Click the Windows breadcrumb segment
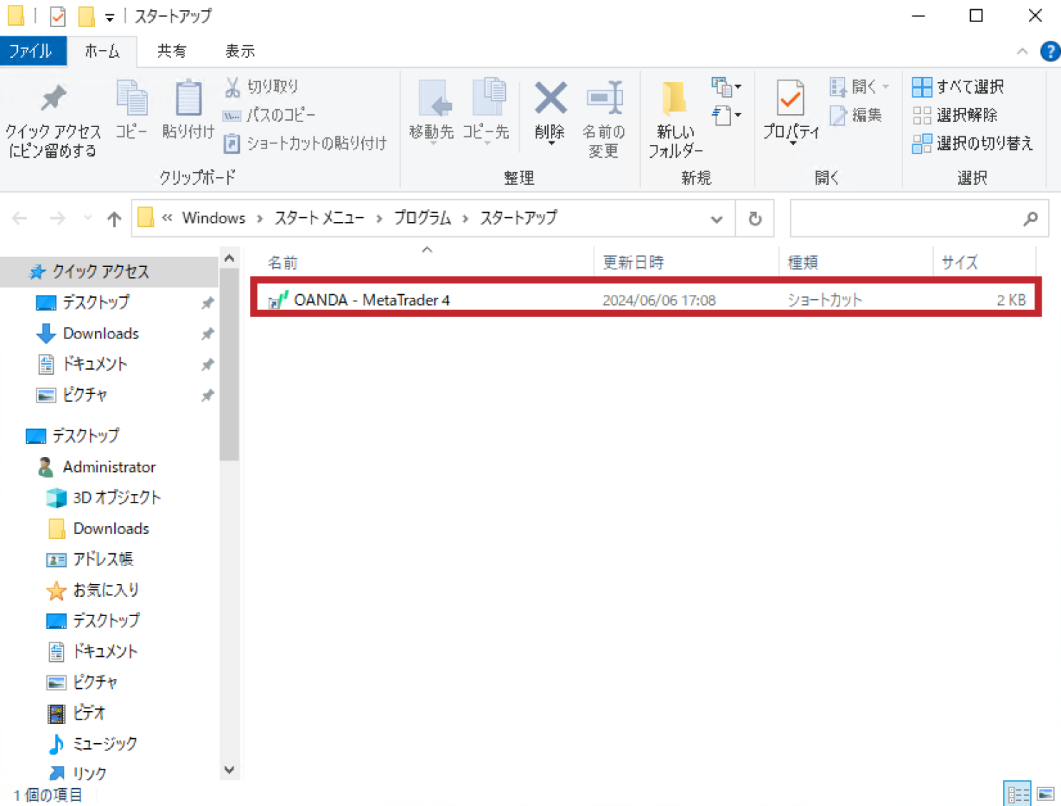The image size is (1061, 806). (x=214, y=218)
